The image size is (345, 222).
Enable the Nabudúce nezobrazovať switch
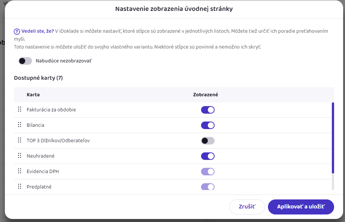(25, 61)
